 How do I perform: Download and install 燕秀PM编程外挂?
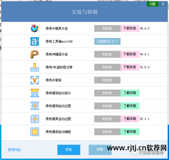[x=130, y=54]
